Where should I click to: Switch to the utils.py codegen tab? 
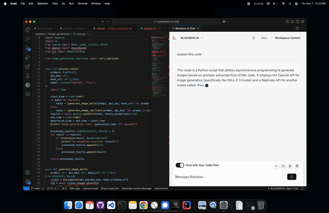tap(74, 28)
